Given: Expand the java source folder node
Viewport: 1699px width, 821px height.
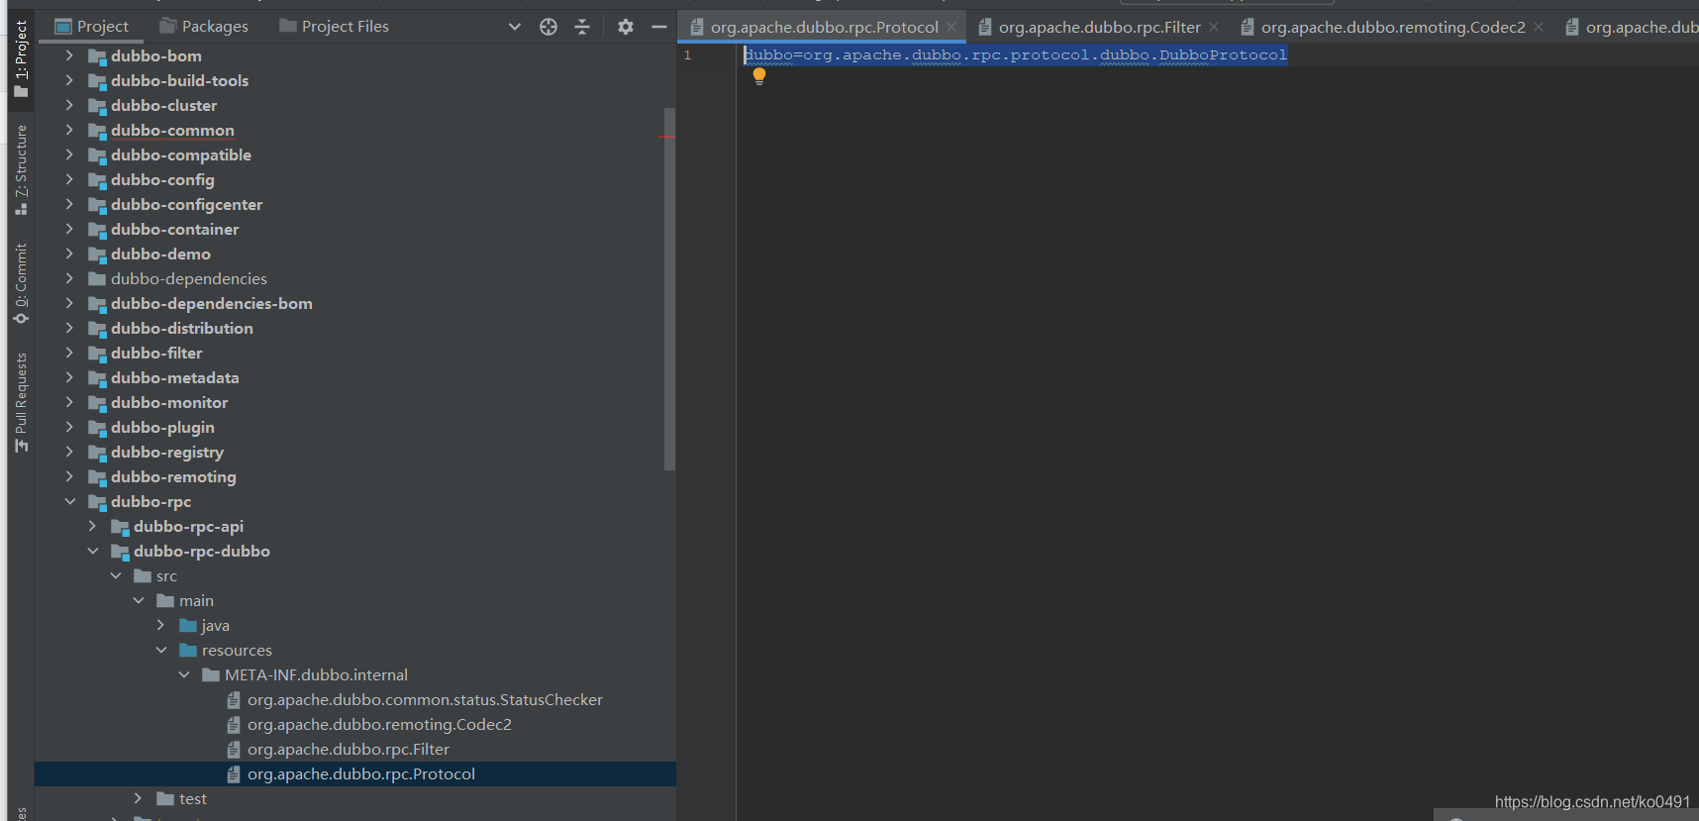Looking at the screenshot, I should (160, 625).
